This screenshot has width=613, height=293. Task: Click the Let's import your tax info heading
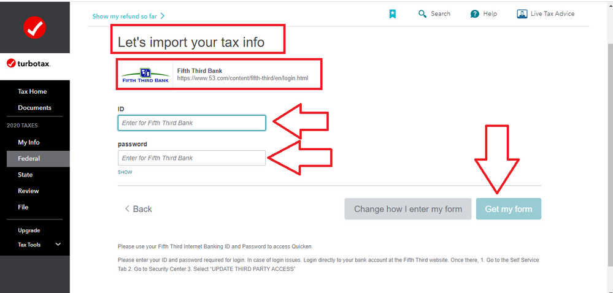coord(191,42)
